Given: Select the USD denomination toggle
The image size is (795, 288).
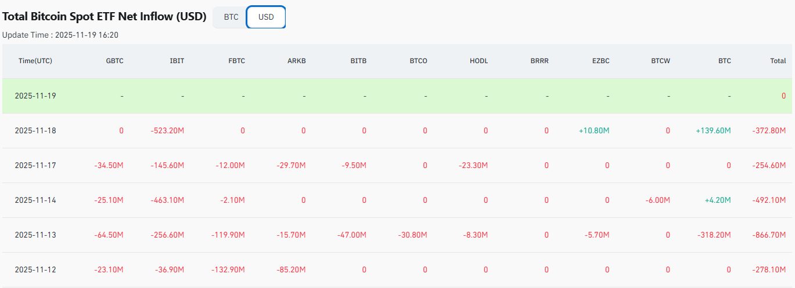Looking at the screenshot, I should (266, 17).
